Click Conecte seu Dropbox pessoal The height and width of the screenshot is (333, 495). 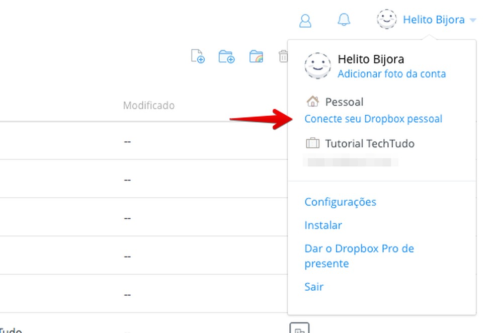[373, 119]
